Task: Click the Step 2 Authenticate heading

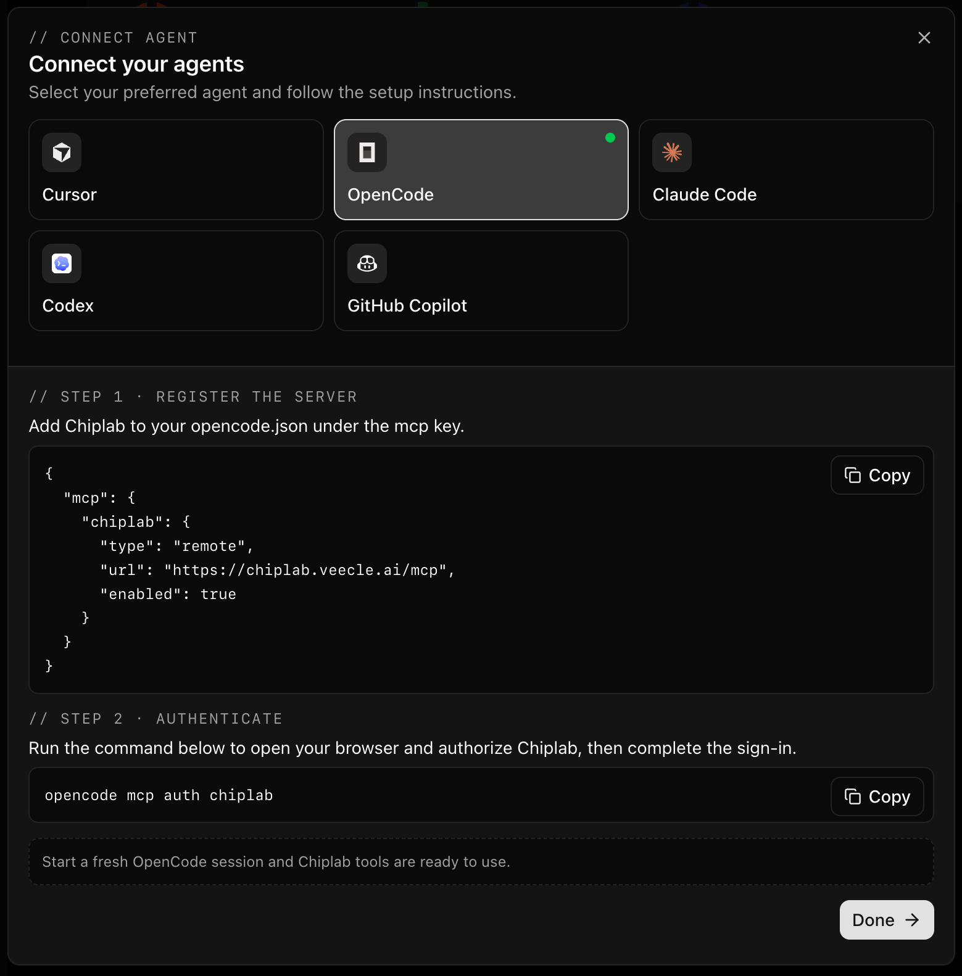Action: [x=156, y=719]
